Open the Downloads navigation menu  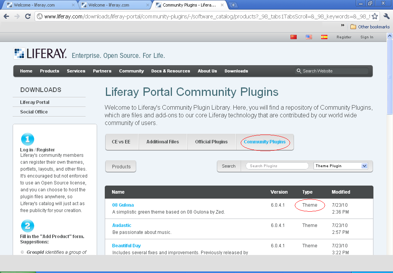(x=236, y=71)
